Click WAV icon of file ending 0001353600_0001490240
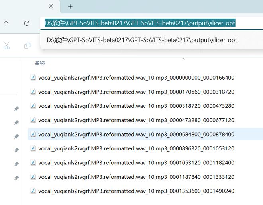263x205 pixels. click(33, 191)
